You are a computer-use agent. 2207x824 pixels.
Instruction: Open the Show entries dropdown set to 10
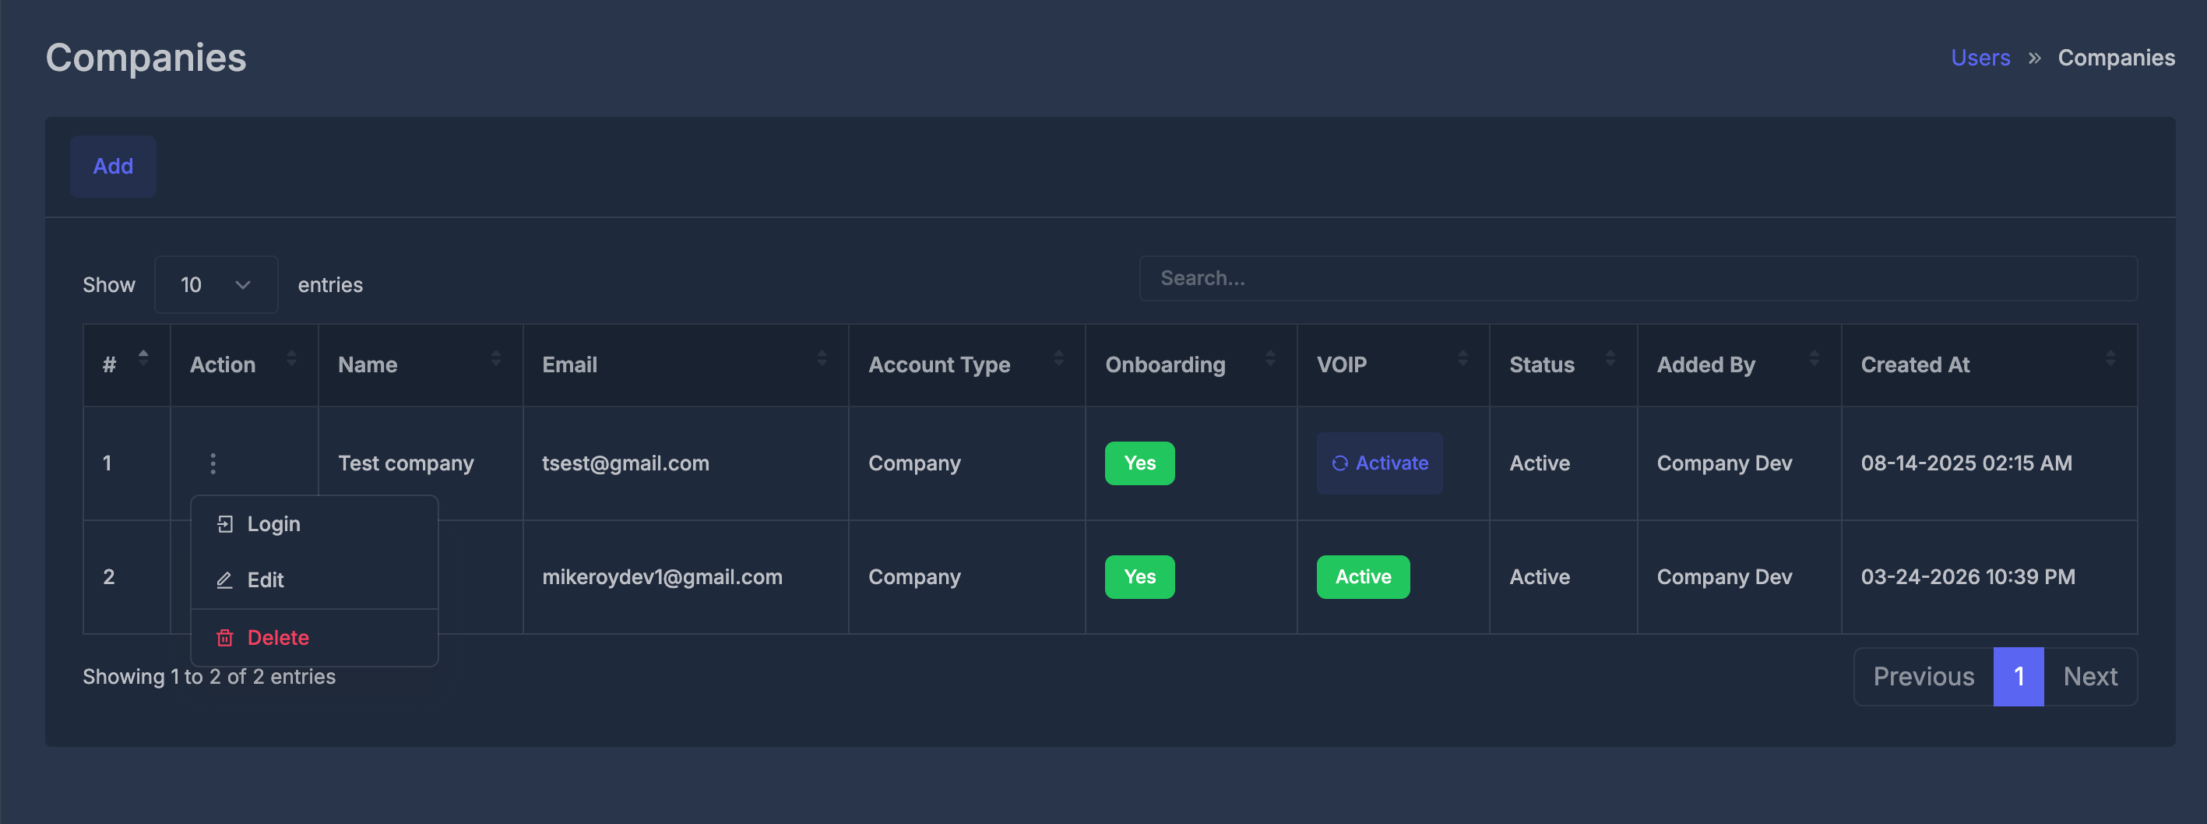[216, 284]
